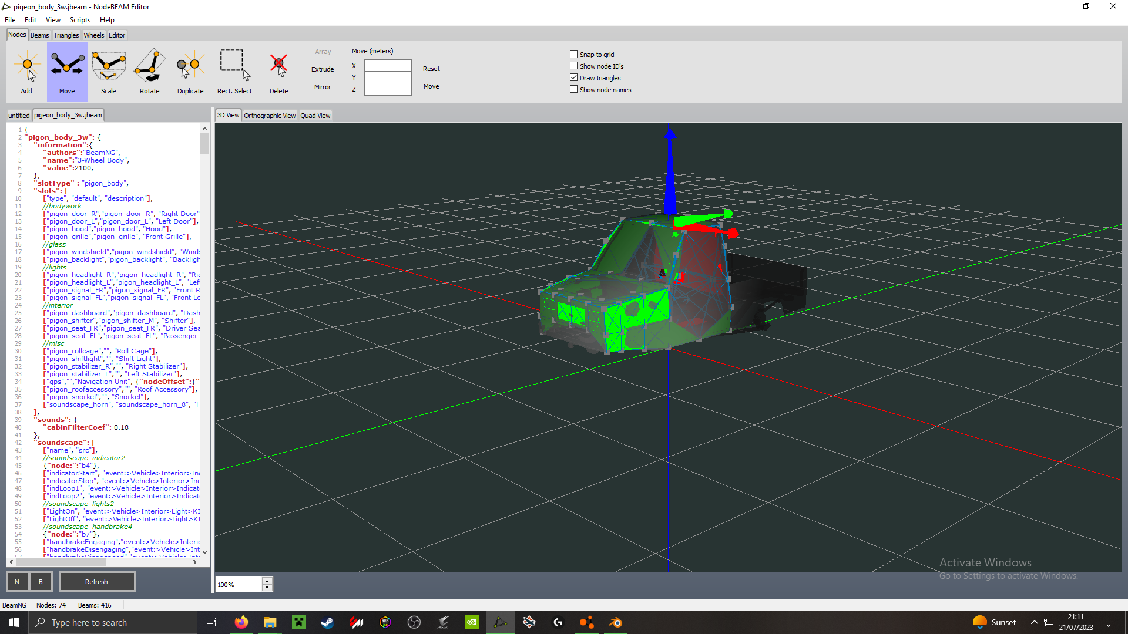
Task: Decrease zoom percentage with down arrow
Action: point(267,588)
